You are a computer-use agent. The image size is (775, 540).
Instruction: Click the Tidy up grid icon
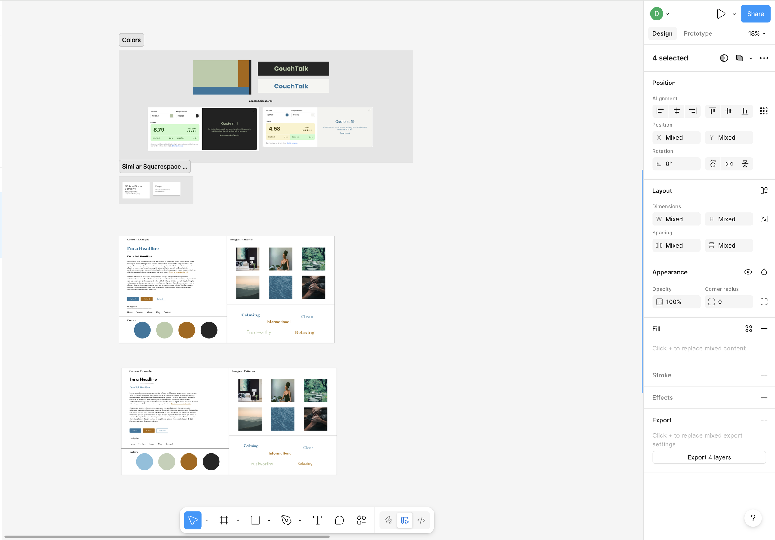tap(764, 111)
